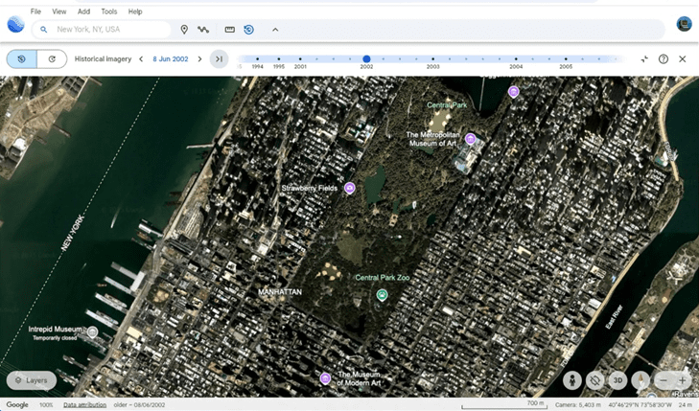Screen dimensions: 699x411
Task: Jump to latest imagery button
Action: coord(219,59)
